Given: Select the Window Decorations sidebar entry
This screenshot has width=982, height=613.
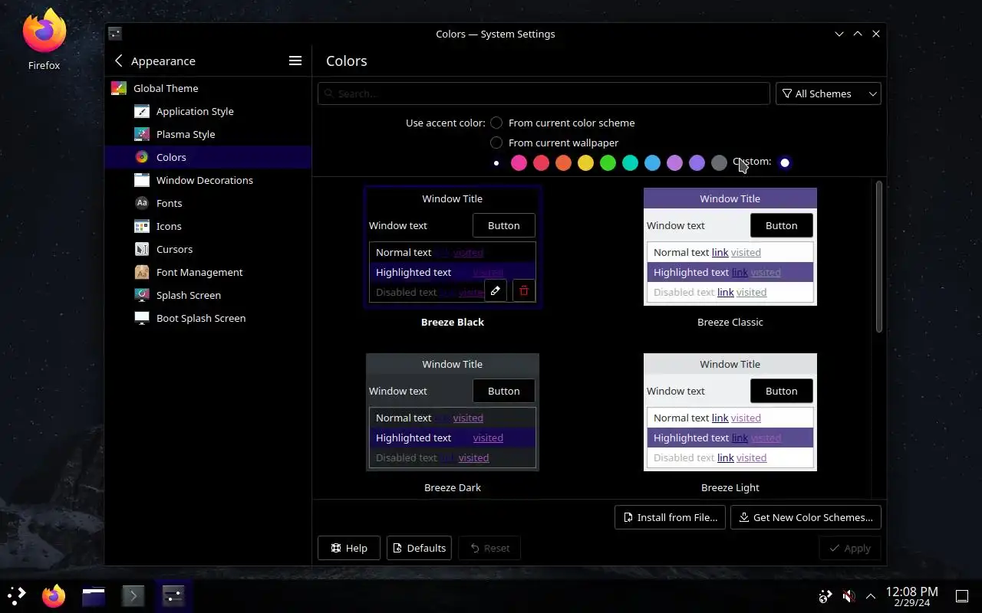Looking at the screenshot, I should [x=207, y=180].
